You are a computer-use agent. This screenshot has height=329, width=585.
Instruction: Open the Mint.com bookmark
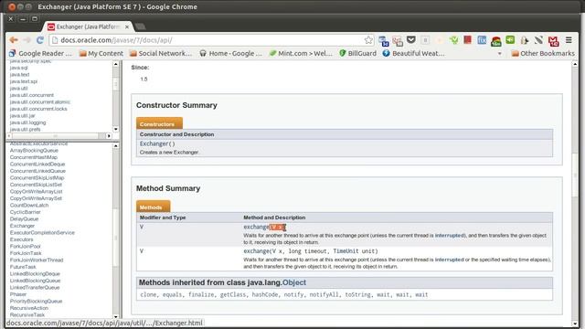click(301, 53)
